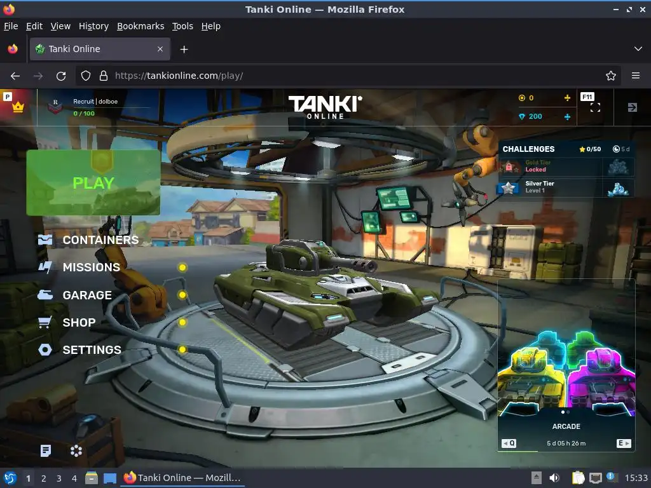Screen dimensions: 651x488
Task: Switch to workspace 3 on taskbar
Action: [x=59, y=478]
